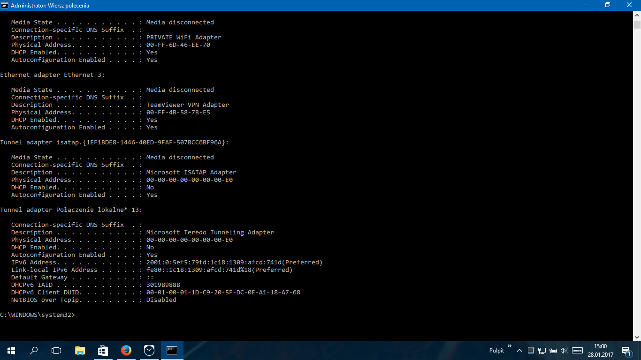Click 'PRIVATE WiFi Adapter' description text
Image resolution: width=641 pixels, height=360 pixels.
[x=183, y=37]
